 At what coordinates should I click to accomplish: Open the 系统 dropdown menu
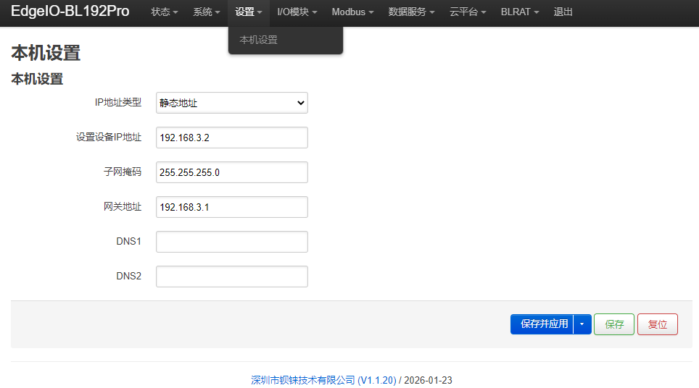[x=206, y=12]
